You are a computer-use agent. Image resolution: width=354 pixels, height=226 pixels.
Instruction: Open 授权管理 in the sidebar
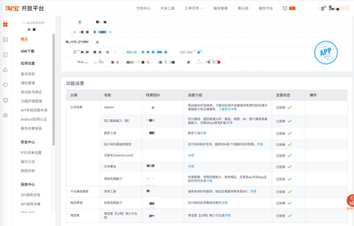(x=28, y=83)
